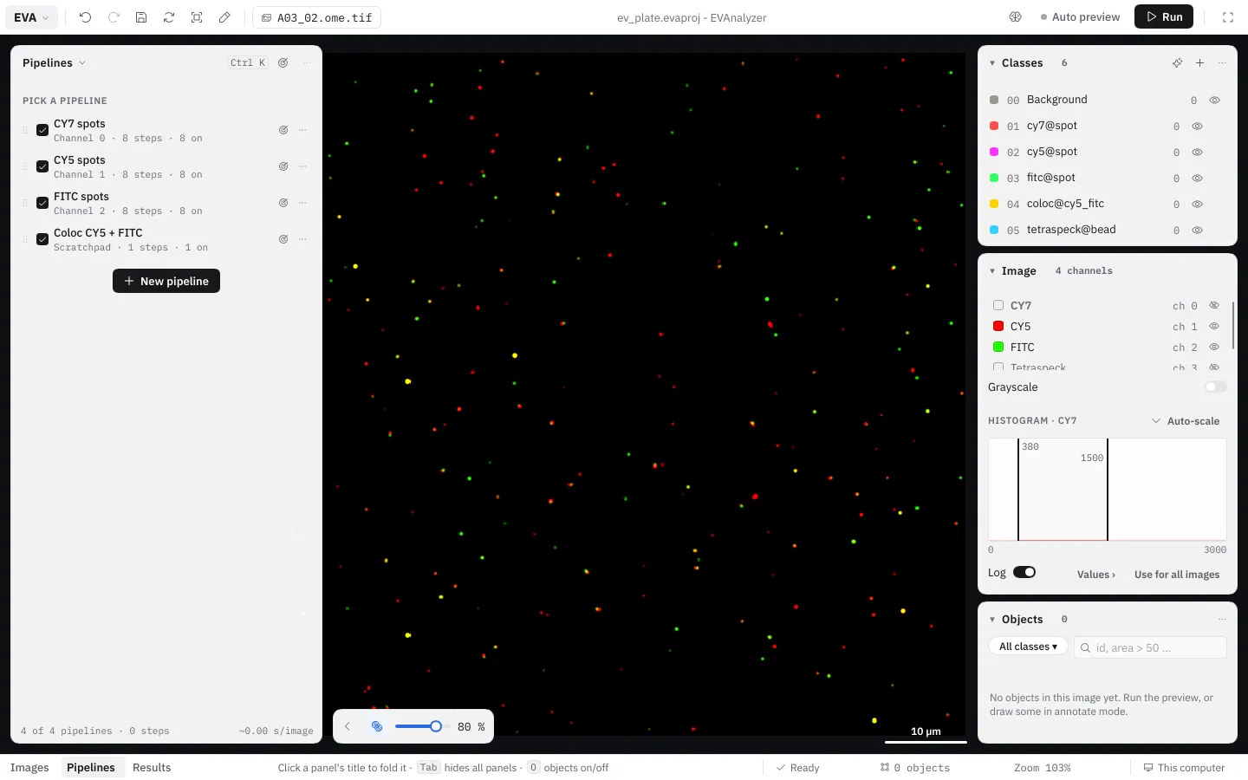Hide the Background class with its eye
Image resolution: width=1248 pixels, height=780 pixels.
click(x=1214, y=101)
